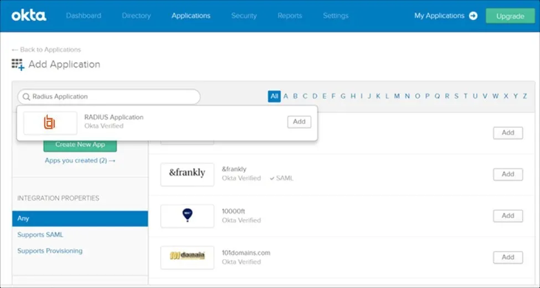Screen dimensions: 540x288
Task: Add the &frankly app
Action: coord(508,174)
